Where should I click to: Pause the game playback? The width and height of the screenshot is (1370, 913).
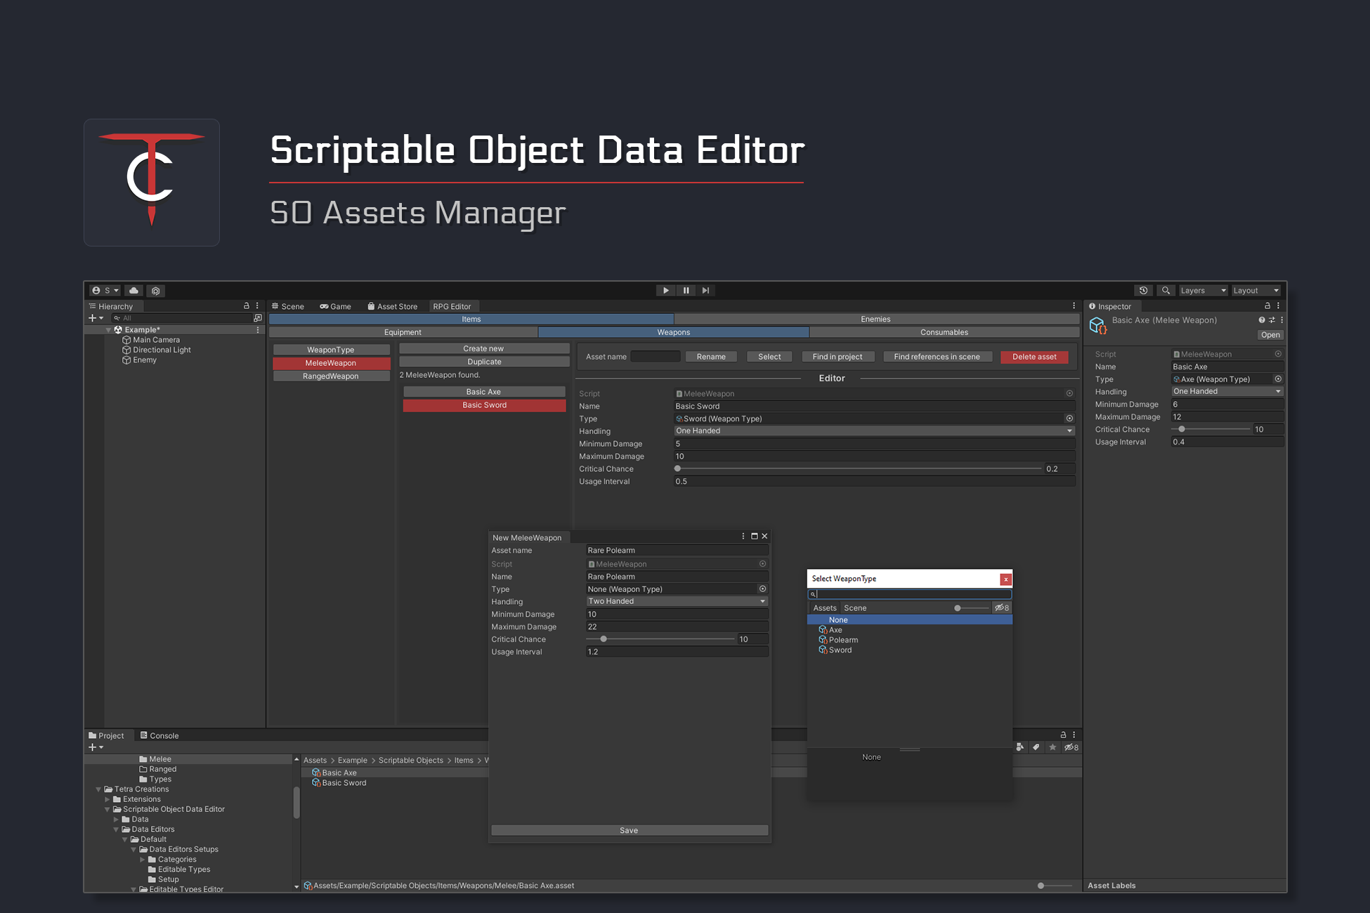pos(686,290)
